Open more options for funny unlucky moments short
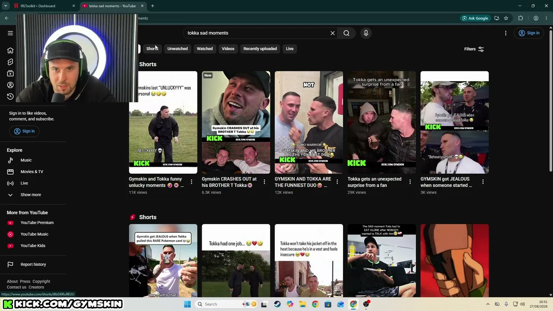The height and width of the screenshot is (311, 553). (191, 182)
